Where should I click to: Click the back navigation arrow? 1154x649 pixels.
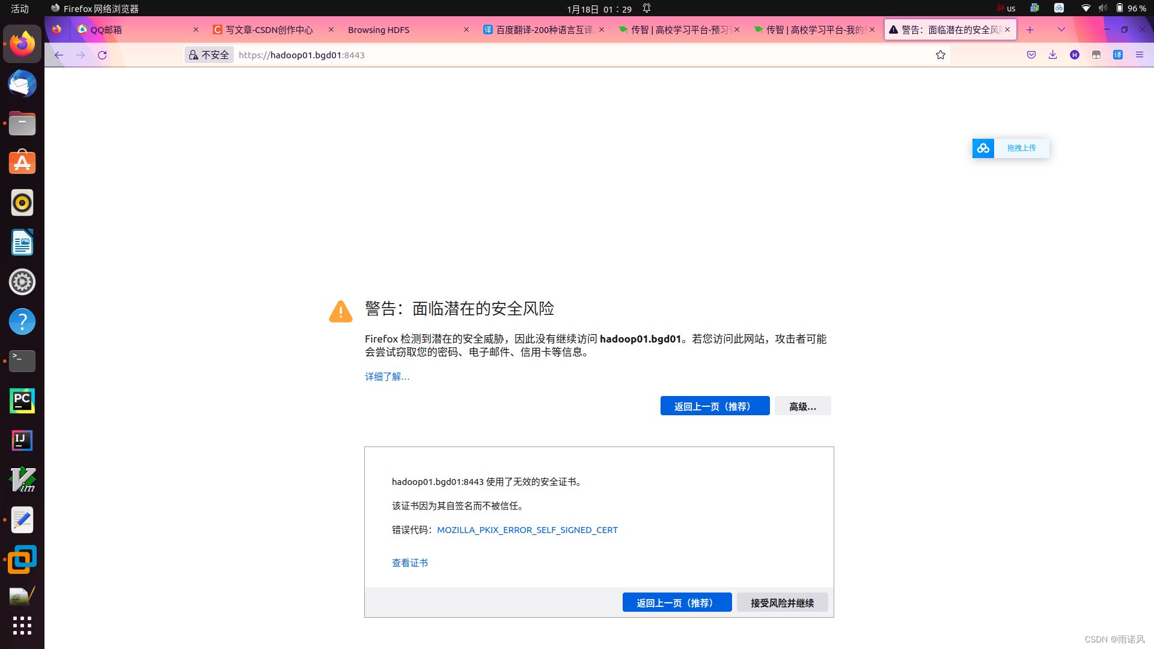58,55
